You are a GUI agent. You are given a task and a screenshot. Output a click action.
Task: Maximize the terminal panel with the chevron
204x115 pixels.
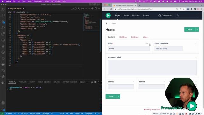pos(98,82)
